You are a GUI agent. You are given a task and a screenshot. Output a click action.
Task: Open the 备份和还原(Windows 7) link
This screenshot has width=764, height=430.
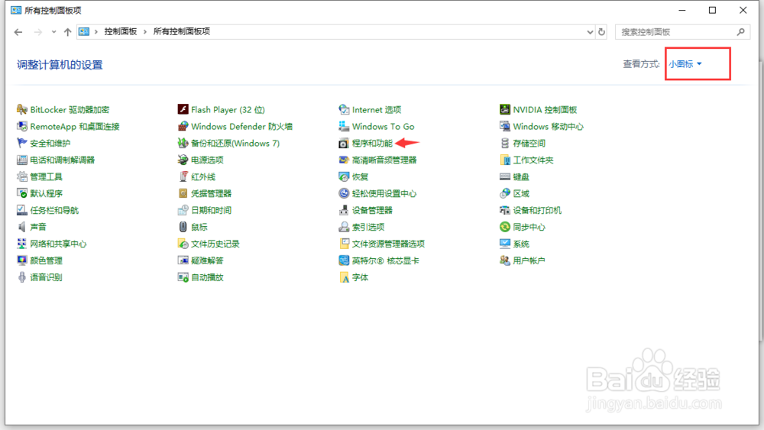point(235,143)
